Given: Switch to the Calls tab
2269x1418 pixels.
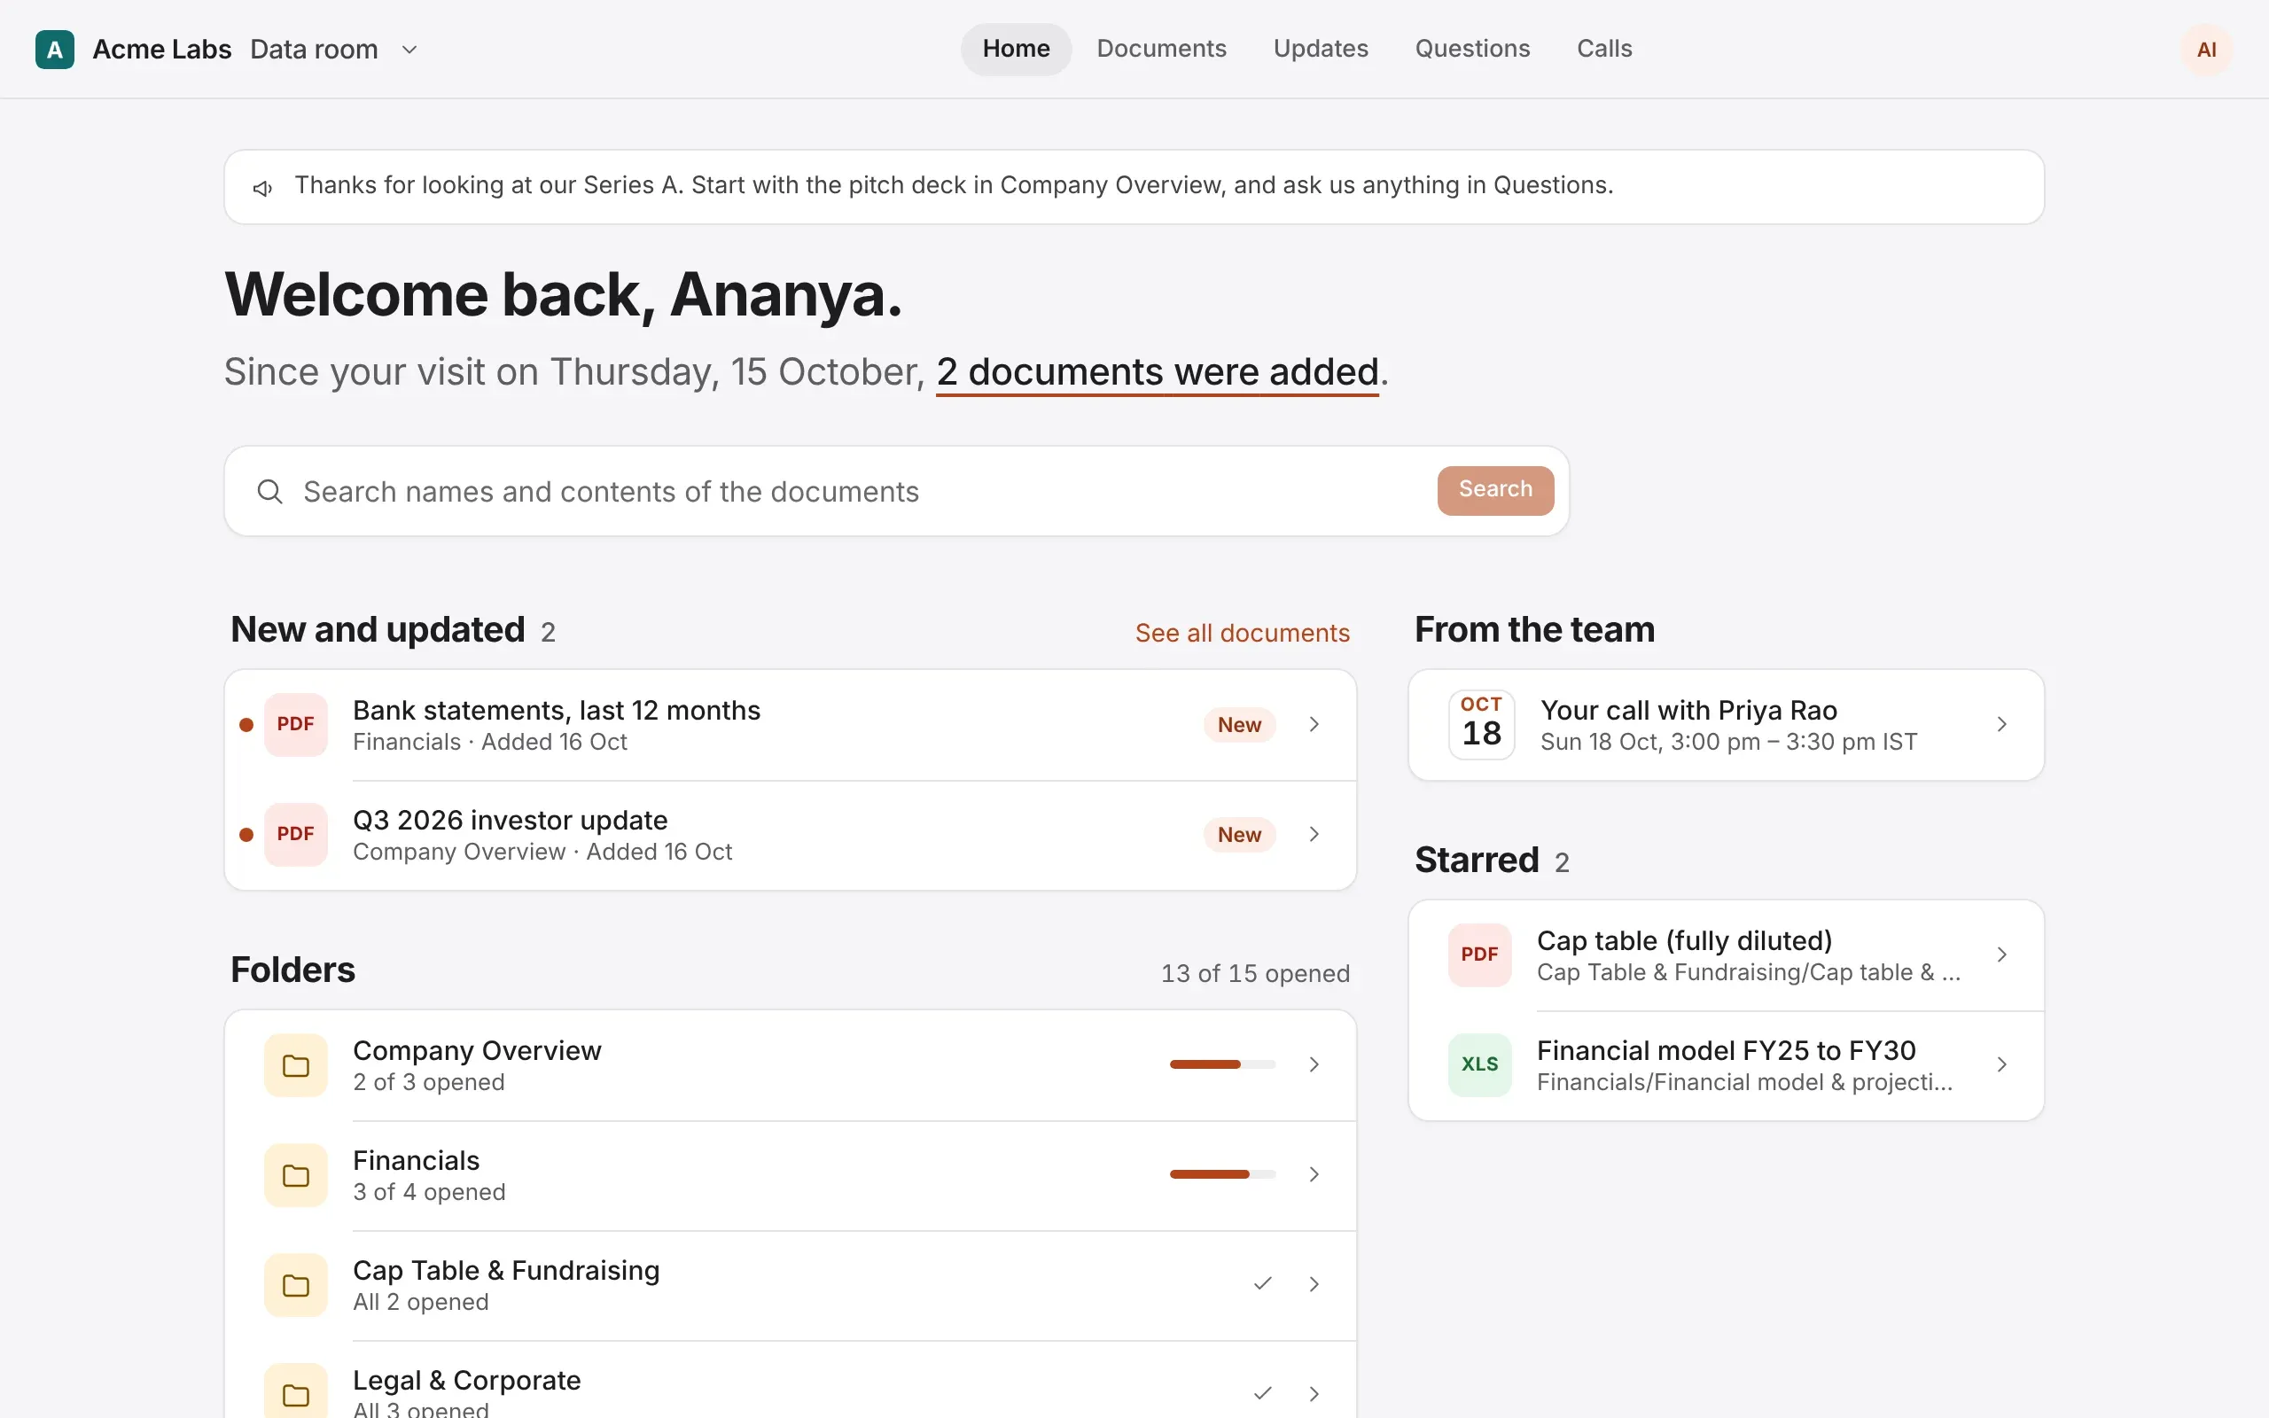Looking at the screenshot, I should 1603,49.
